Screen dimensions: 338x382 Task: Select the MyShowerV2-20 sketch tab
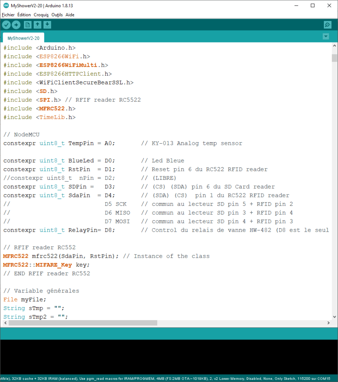24,38
